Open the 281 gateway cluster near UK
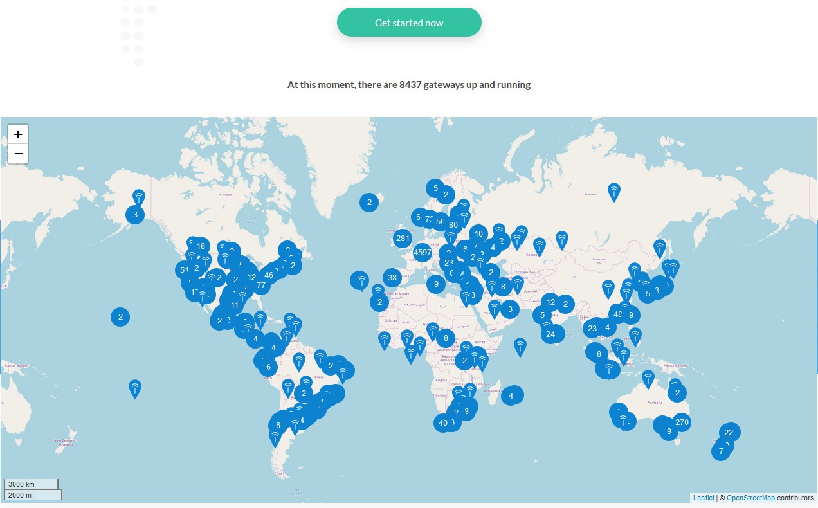This screenshot has width=818, height=508. click(403, 239)
